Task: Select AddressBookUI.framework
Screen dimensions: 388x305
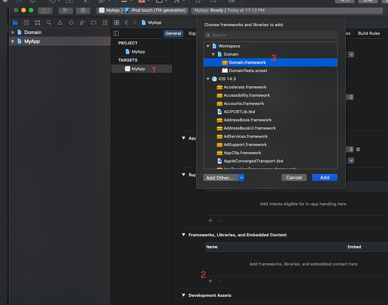Action: click(271, 128)
